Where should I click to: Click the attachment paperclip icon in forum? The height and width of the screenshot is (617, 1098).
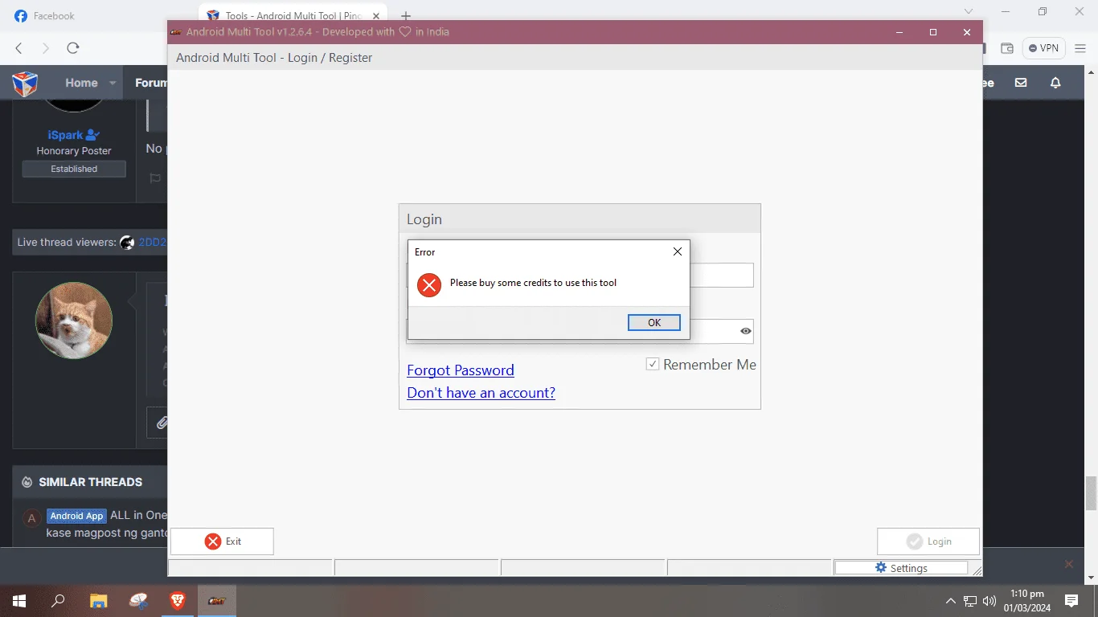(x=161, y=423)
